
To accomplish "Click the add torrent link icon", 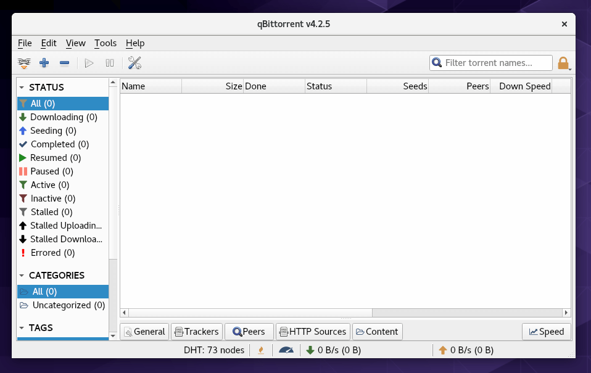I will point(24,63).
